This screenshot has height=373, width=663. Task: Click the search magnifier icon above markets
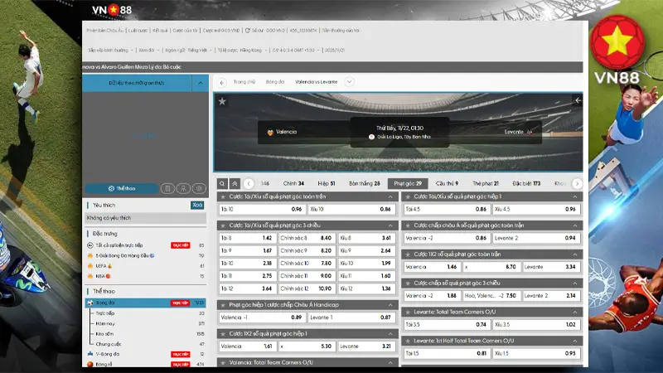[223, 183]
